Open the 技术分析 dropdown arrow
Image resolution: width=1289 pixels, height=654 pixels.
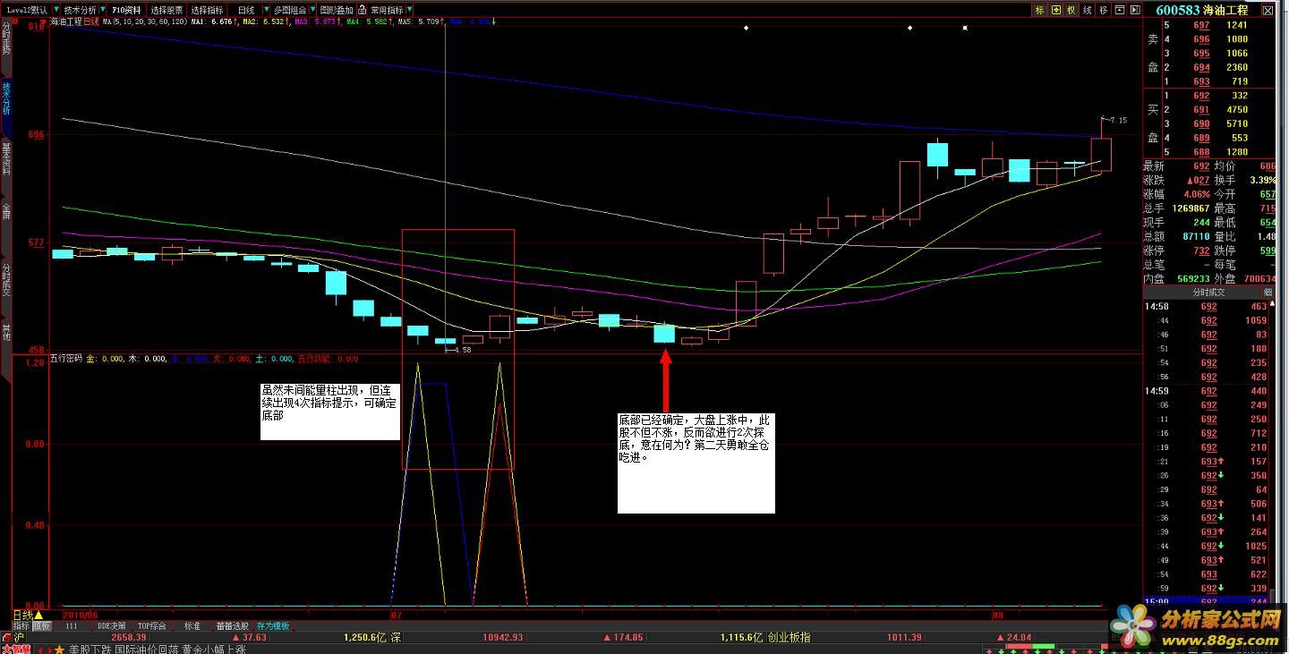coord(103,10)
